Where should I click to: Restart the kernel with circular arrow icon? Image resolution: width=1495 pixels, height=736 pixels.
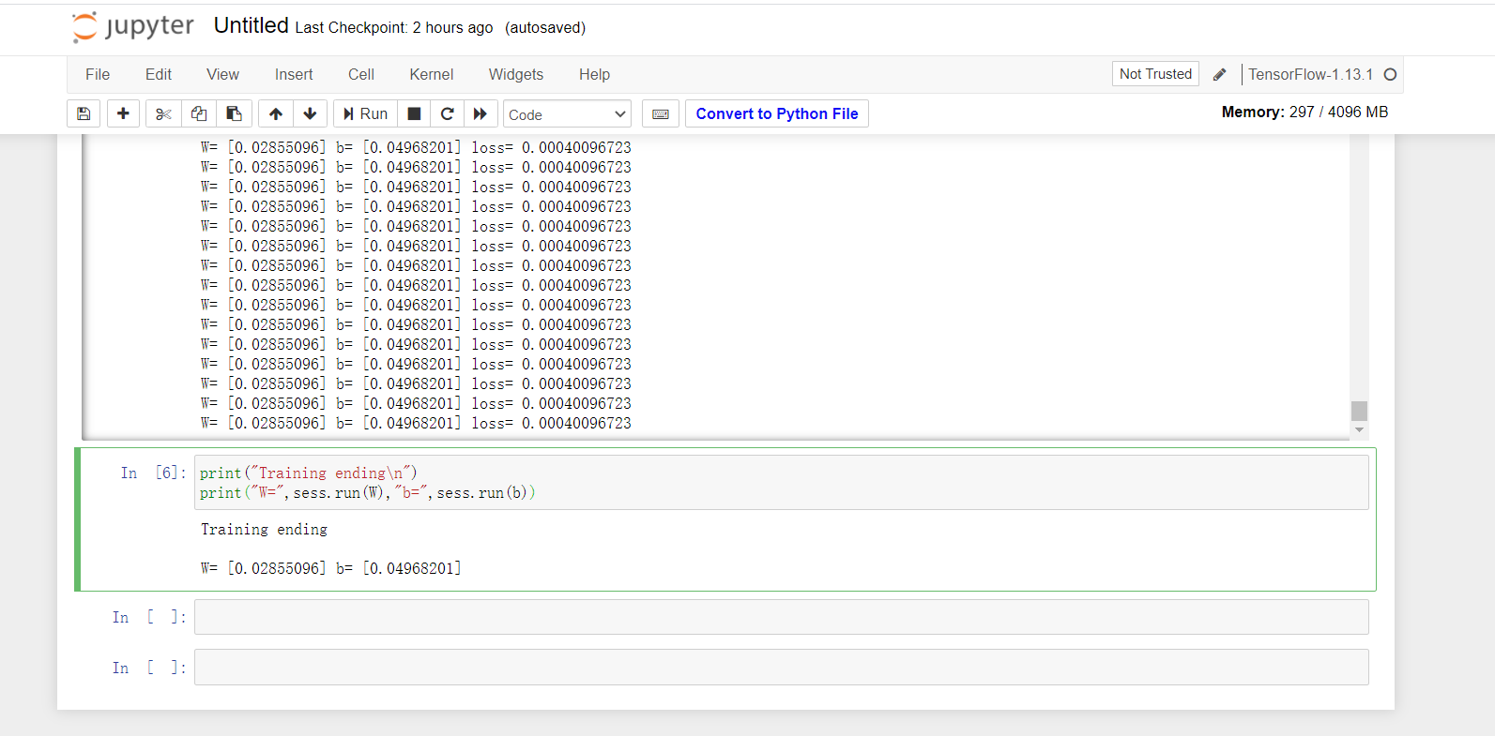tap(447, 113)
